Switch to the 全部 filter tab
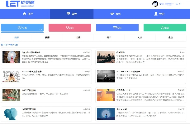The image size is (190, 124). (x=16, y=38)
